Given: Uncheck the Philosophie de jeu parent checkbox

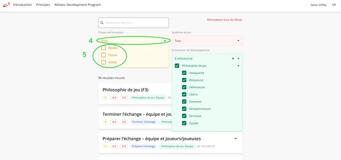Looking at the screenshot, I should tap(177, 65).
